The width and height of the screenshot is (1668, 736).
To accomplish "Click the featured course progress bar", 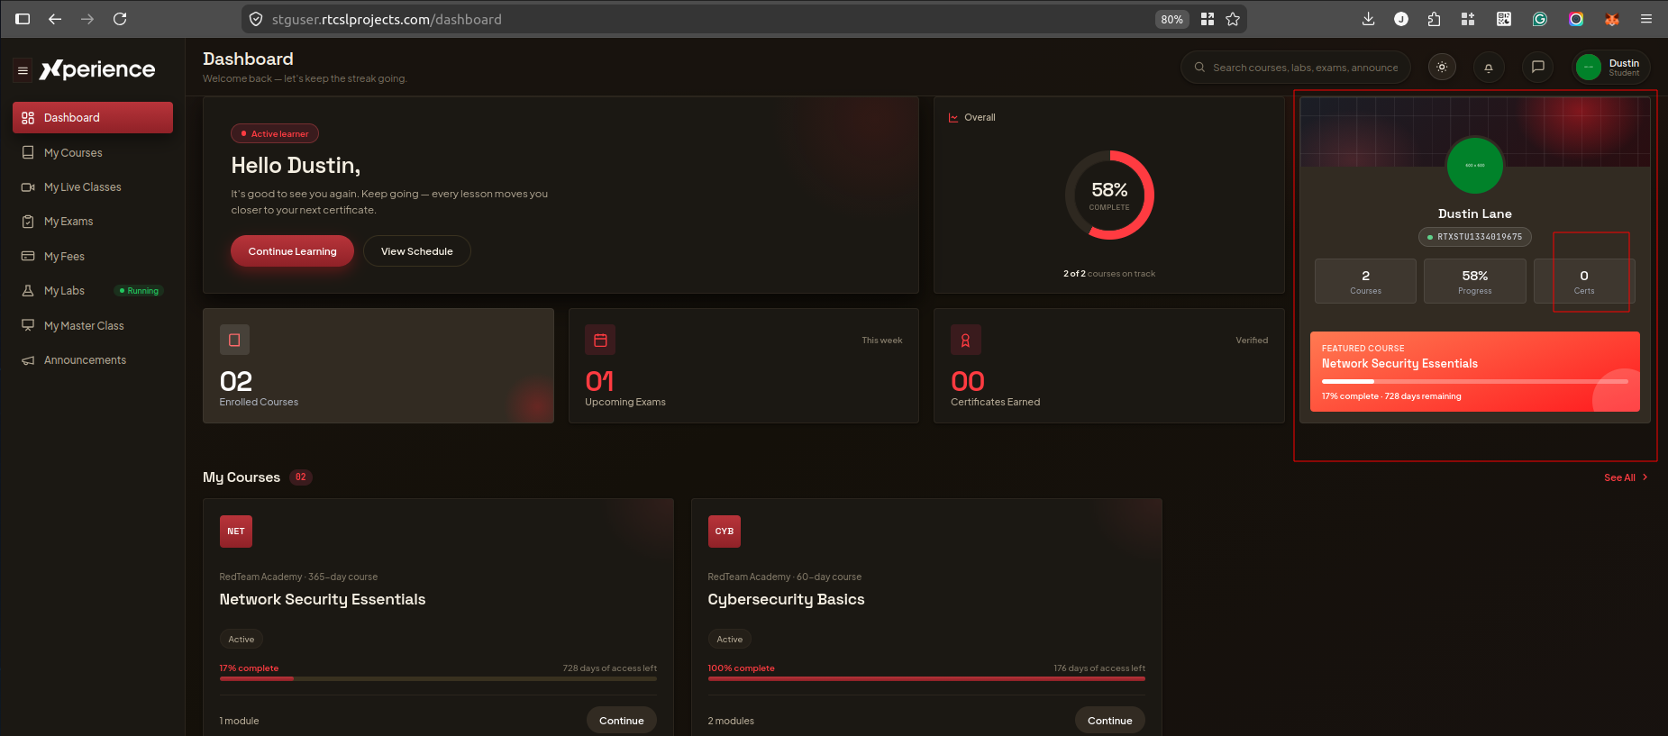I will (x=1474, y=382).
